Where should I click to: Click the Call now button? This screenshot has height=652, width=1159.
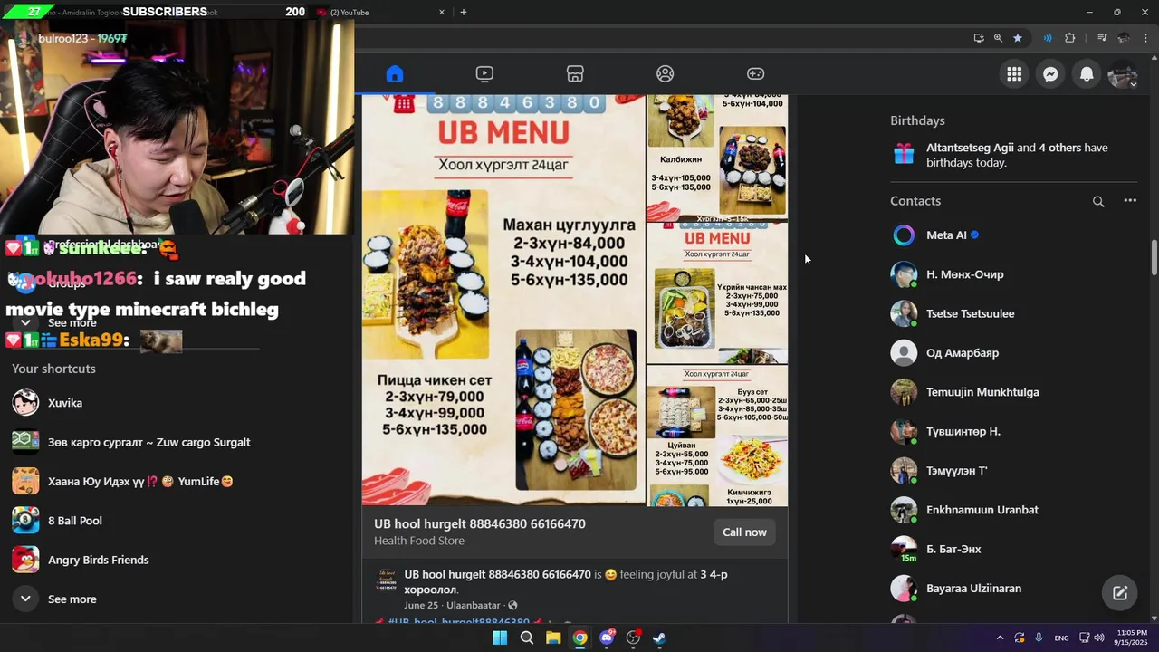744,532
